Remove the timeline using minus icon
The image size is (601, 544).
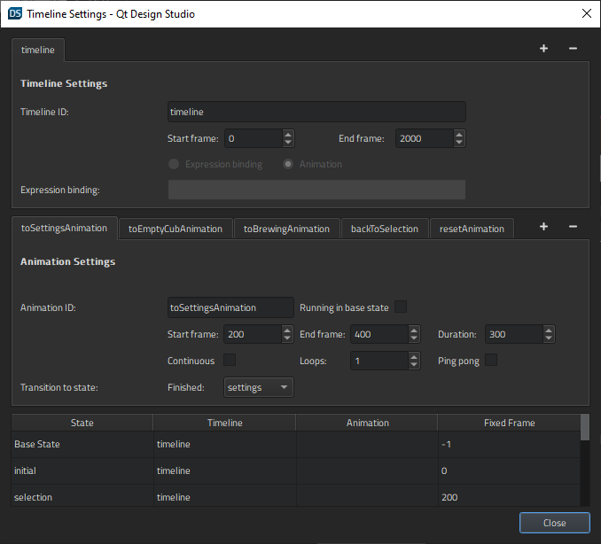coord(573,49)
